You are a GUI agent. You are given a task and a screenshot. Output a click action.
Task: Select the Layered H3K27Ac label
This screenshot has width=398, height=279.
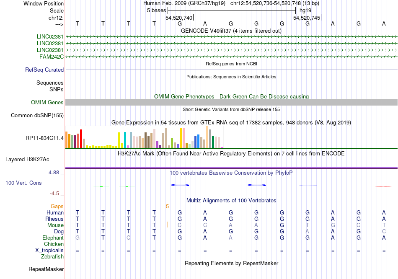27,160
